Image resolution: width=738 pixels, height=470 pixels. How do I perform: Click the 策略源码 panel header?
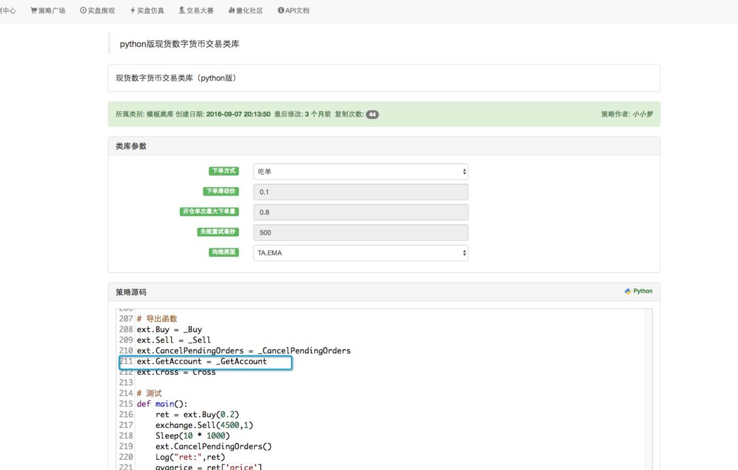pos(384,292)
